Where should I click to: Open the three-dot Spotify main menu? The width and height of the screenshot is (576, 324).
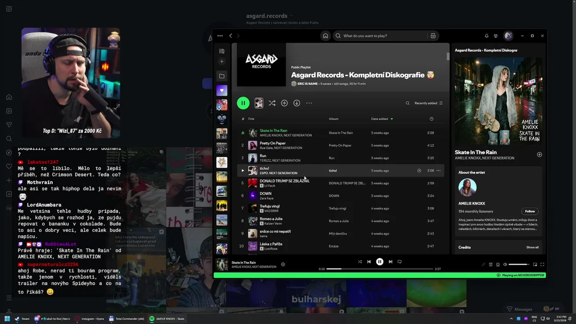coord(220,36)
